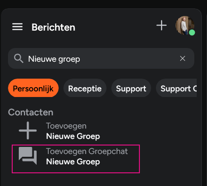The width and height of the screenshot is (207, 186).
Task: Click the gray 'Toevoegen' label above Nieuwe Groep
Action: tap(66, 126)
